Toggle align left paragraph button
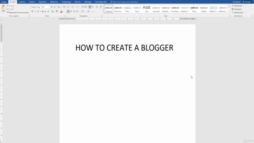The width and height of the screenshot is (254, 143). coord(68,12)
